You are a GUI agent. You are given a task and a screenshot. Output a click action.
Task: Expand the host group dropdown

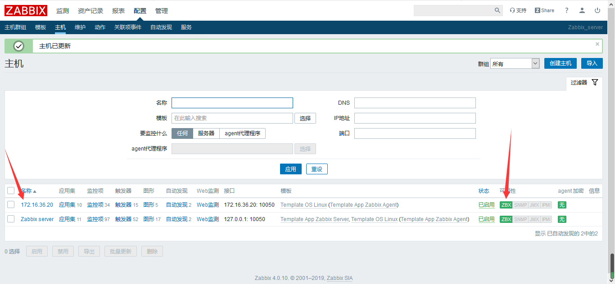515,64
